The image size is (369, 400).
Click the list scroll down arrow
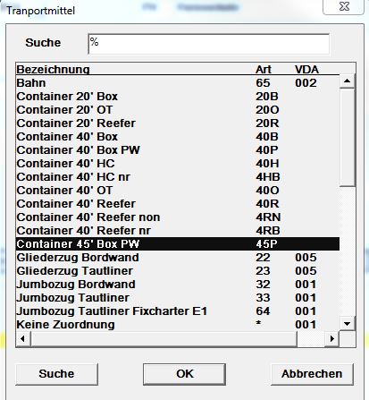pyautogui.click(x=347, y=324)
